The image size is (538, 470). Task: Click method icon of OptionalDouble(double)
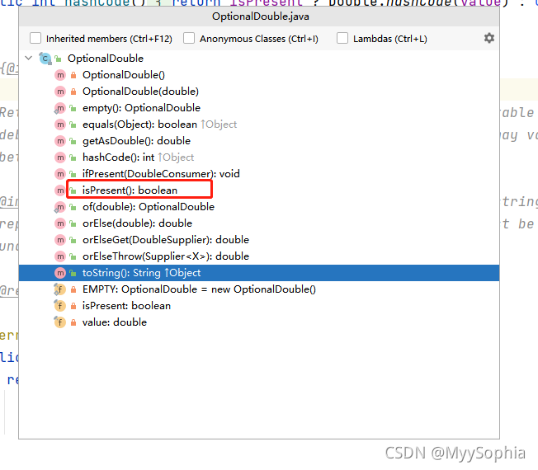pos(60,92)
